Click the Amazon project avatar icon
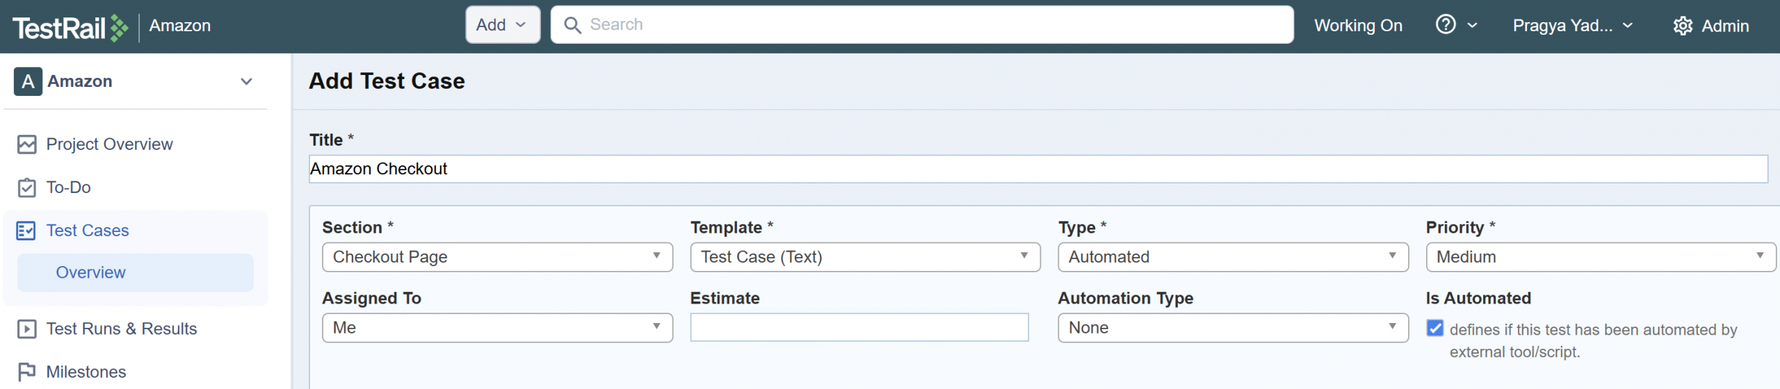 (28, 82)
